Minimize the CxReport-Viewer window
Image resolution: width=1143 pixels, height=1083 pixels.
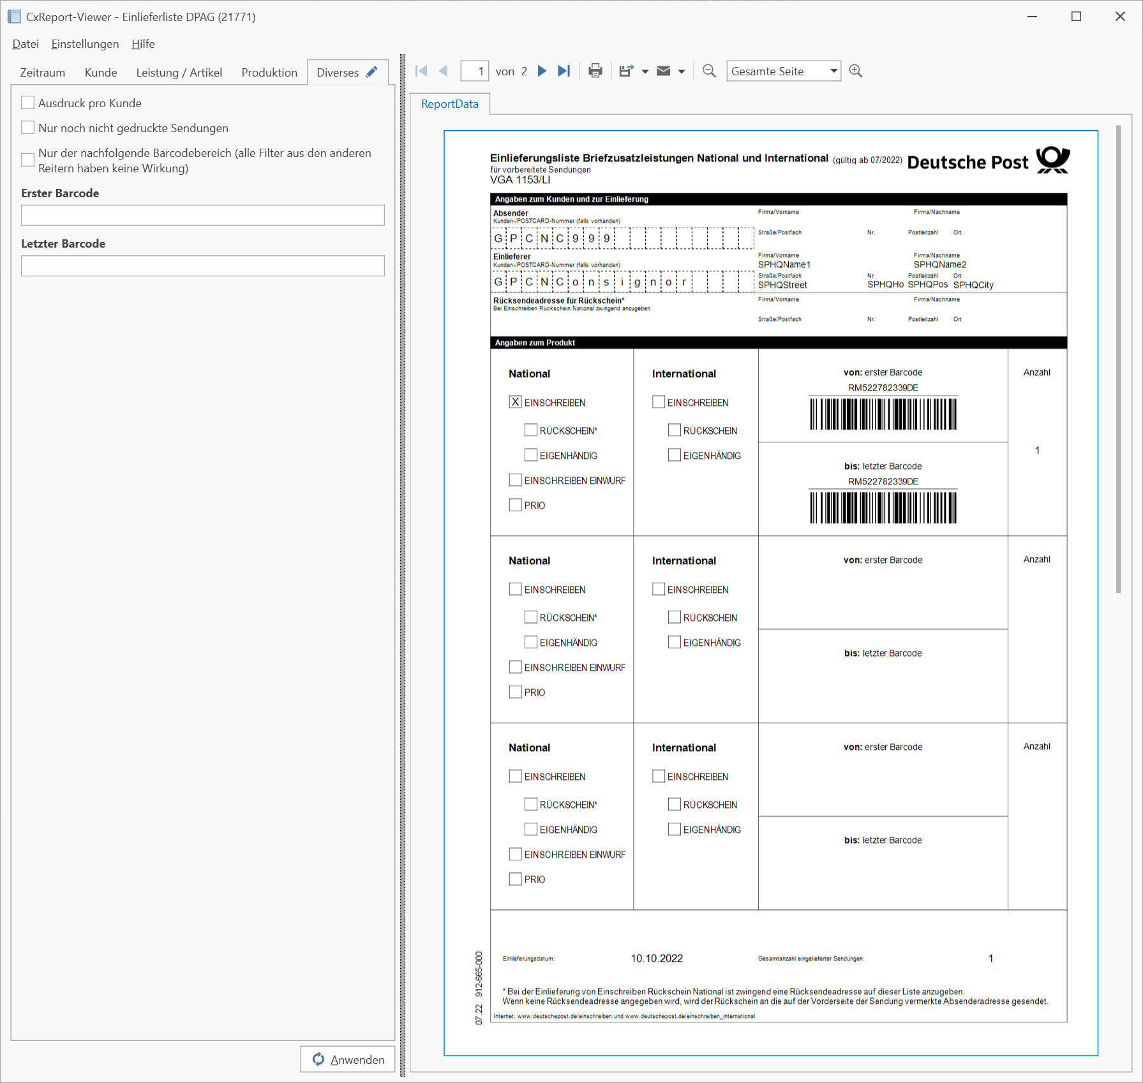tap(1032, 17)
